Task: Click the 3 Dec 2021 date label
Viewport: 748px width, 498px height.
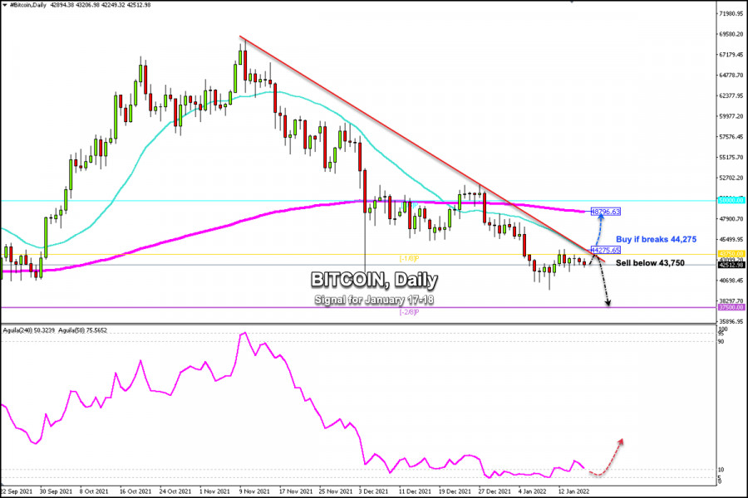Action: [373, 491]
